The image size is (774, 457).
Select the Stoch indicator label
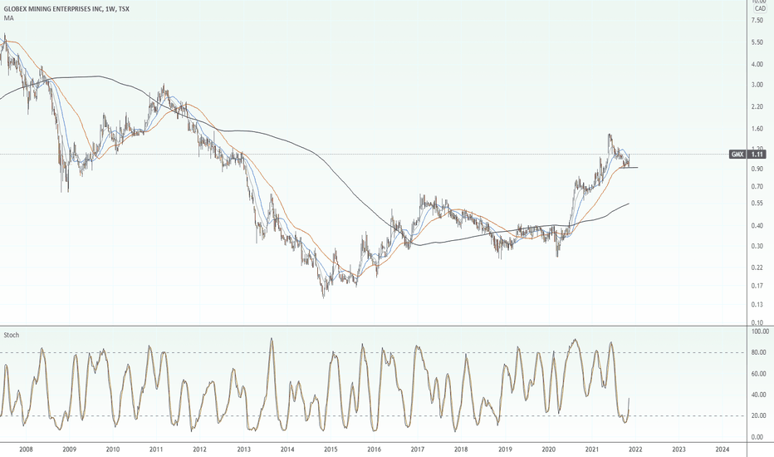point(12,335)
